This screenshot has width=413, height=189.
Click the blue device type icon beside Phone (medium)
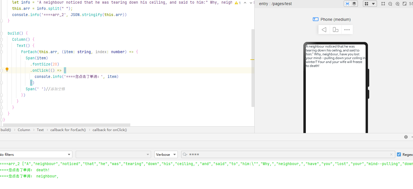click(315, 19)
